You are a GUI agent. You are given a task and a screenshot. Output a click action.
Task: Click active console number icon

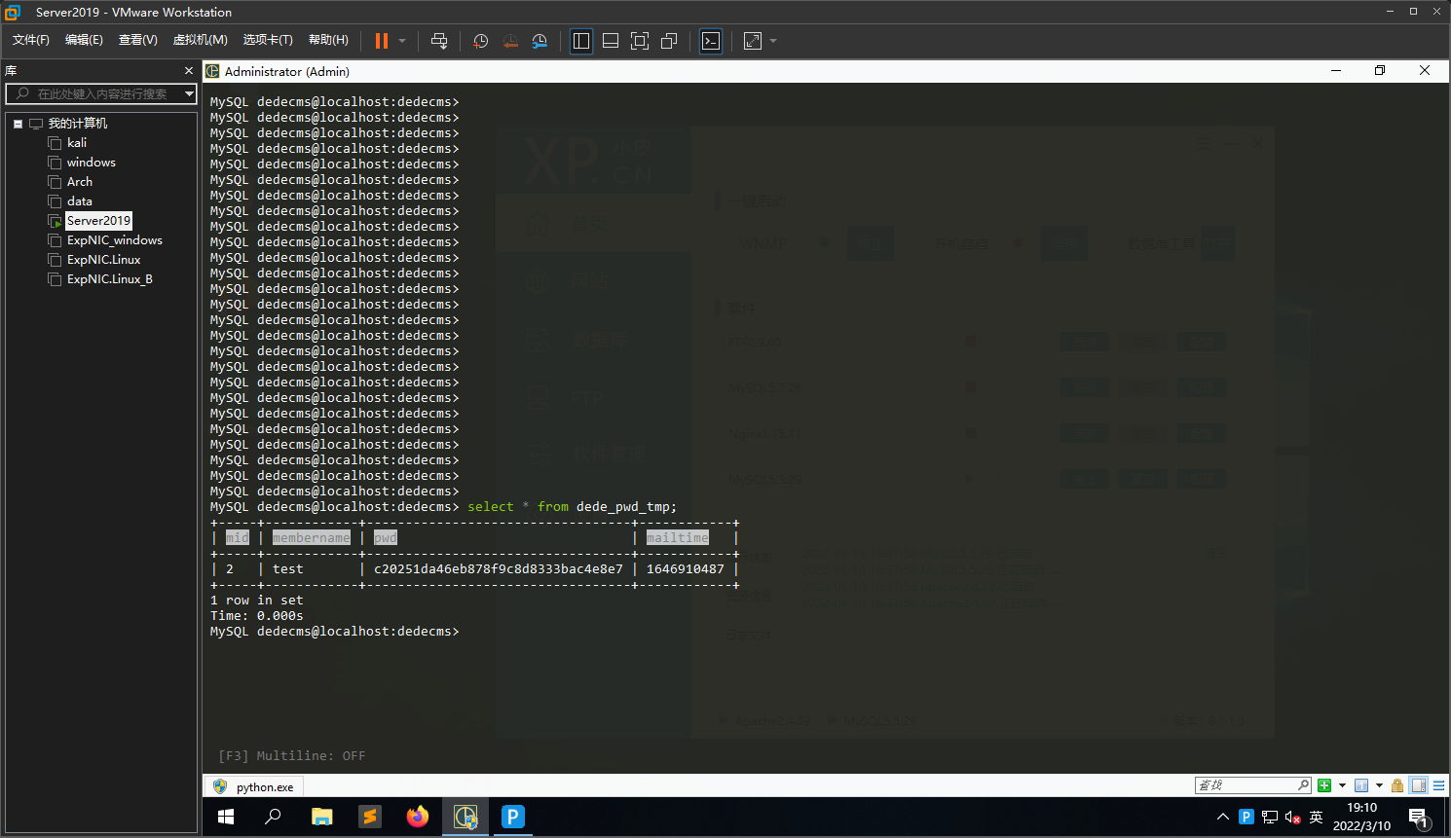1361,785
